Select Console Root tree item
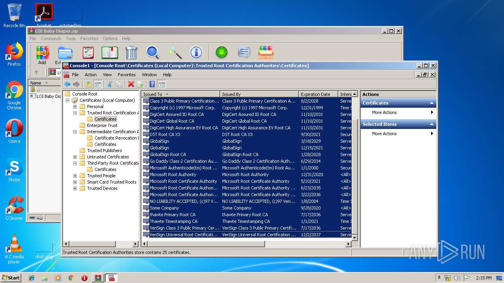 [x=85, y=94]
